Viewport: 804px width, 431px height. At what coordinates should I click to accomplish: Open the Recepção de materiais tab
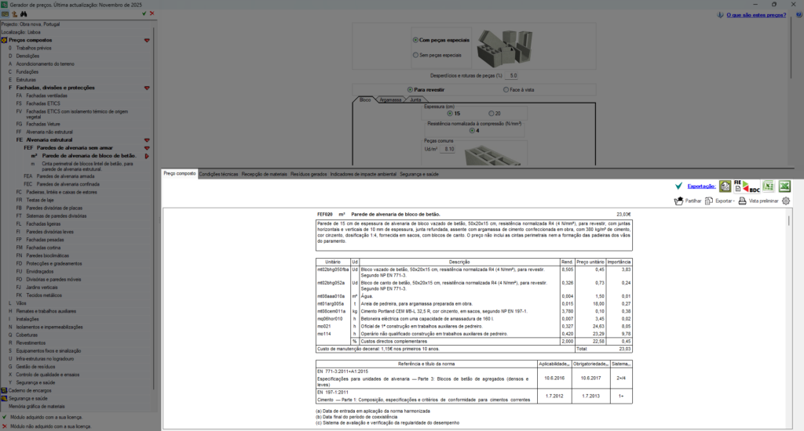pyautogui.click(x=264, y=174)
